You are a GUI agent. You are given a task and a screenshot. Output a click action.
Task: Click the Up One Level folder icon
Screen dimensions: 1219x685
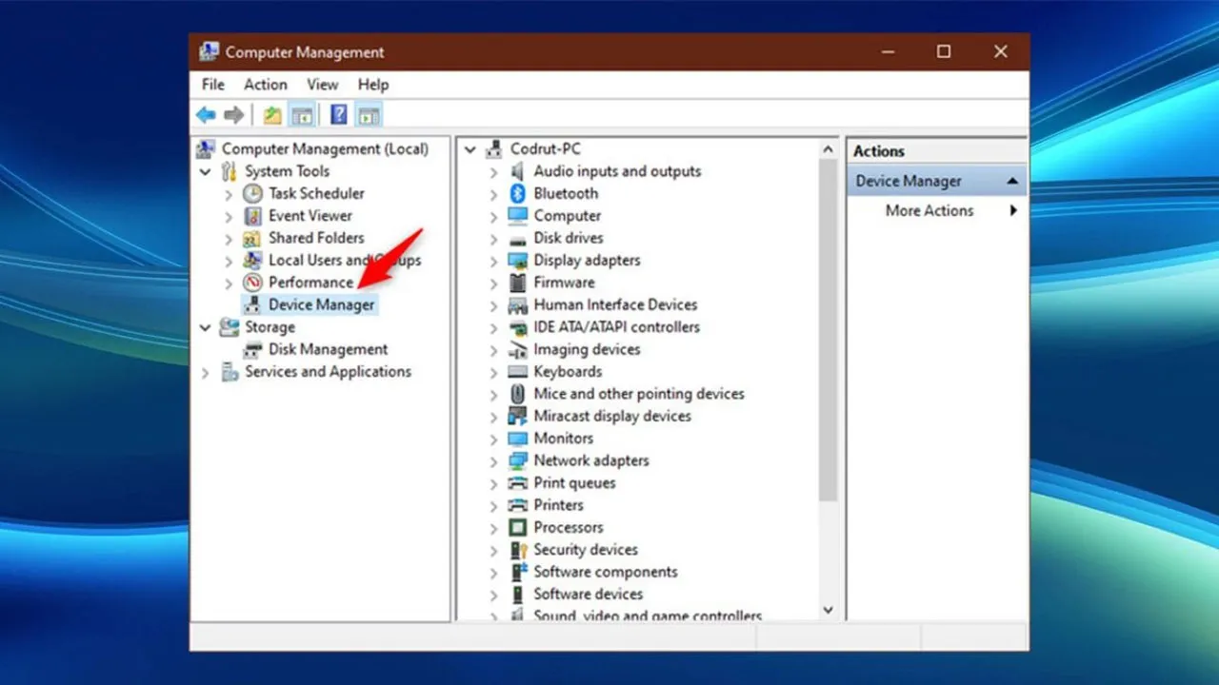pos(272,115)
